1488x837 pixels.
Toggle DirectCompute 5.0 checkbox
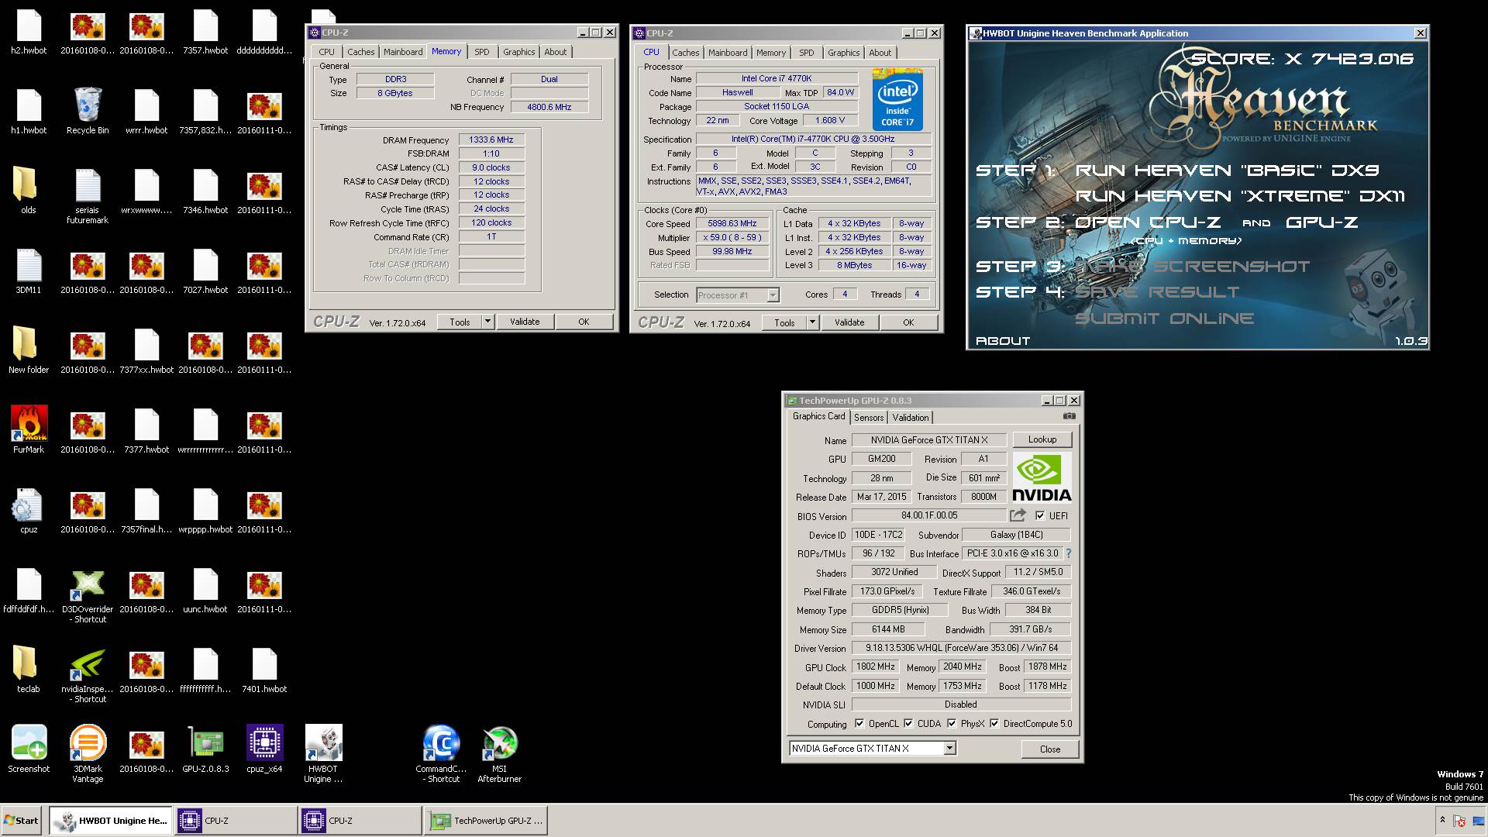[x=994, y=724]
